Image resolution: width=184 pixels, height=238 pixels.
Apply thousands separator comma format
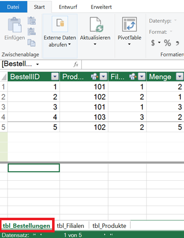(x=177, y=43)
